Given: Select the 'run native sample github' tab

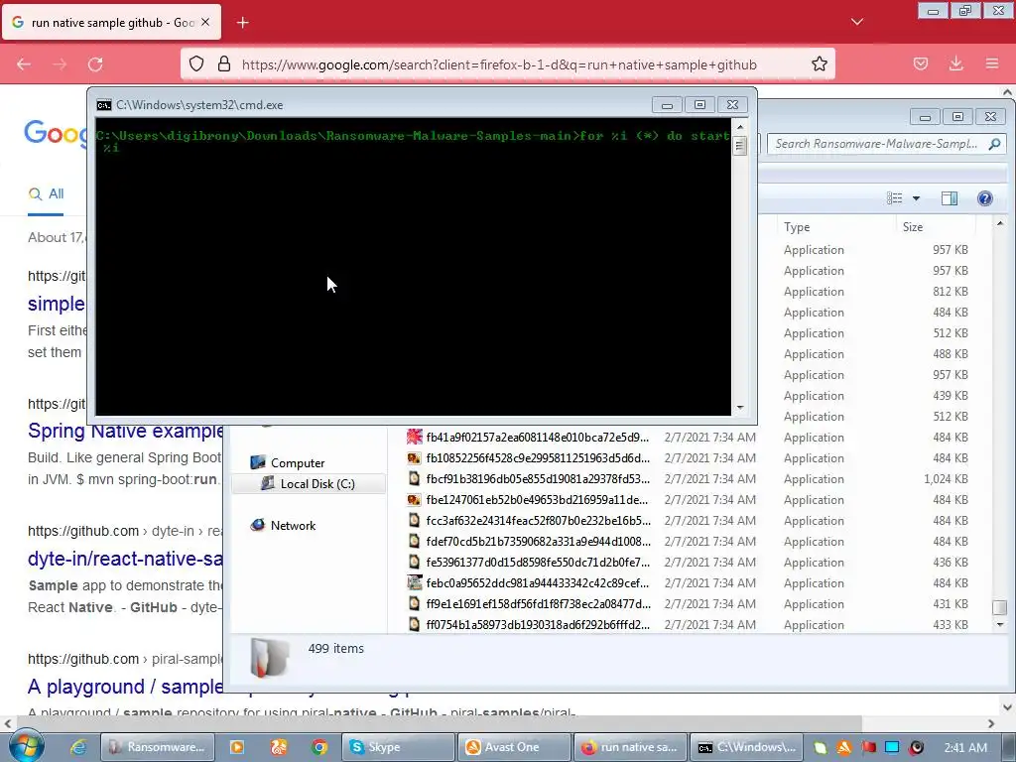Looking at the screenshot, I should coord(111,22).
